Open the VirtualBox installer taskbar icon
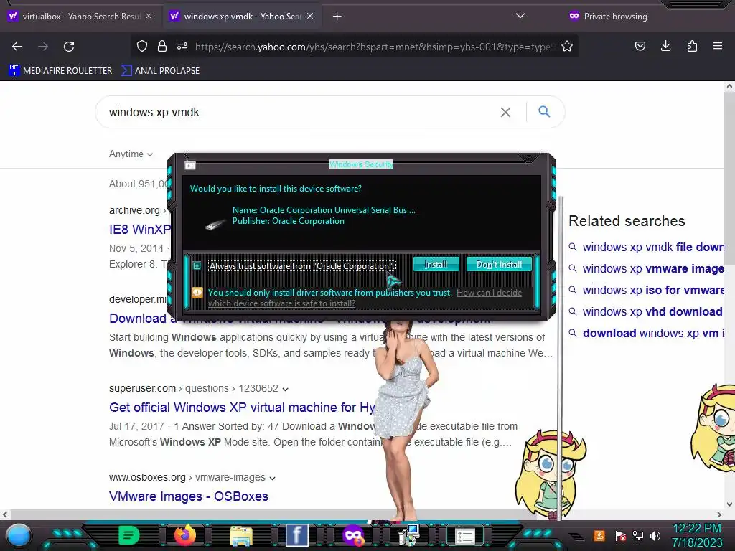 pos(409,535)
